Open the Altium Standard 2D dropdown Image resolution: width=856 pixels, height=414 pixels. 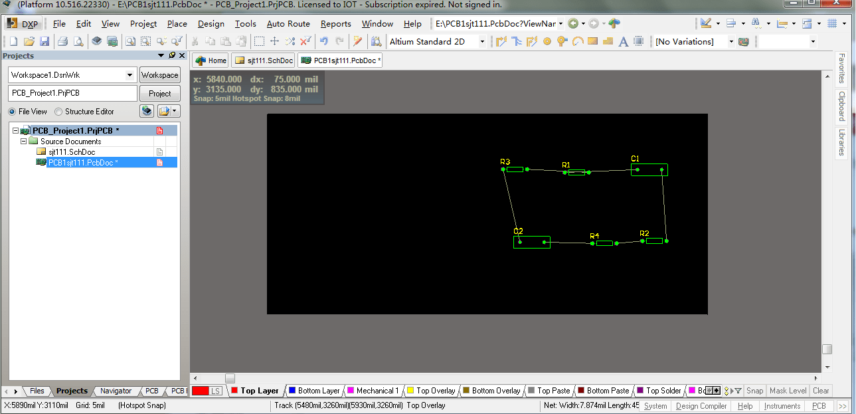482,41
